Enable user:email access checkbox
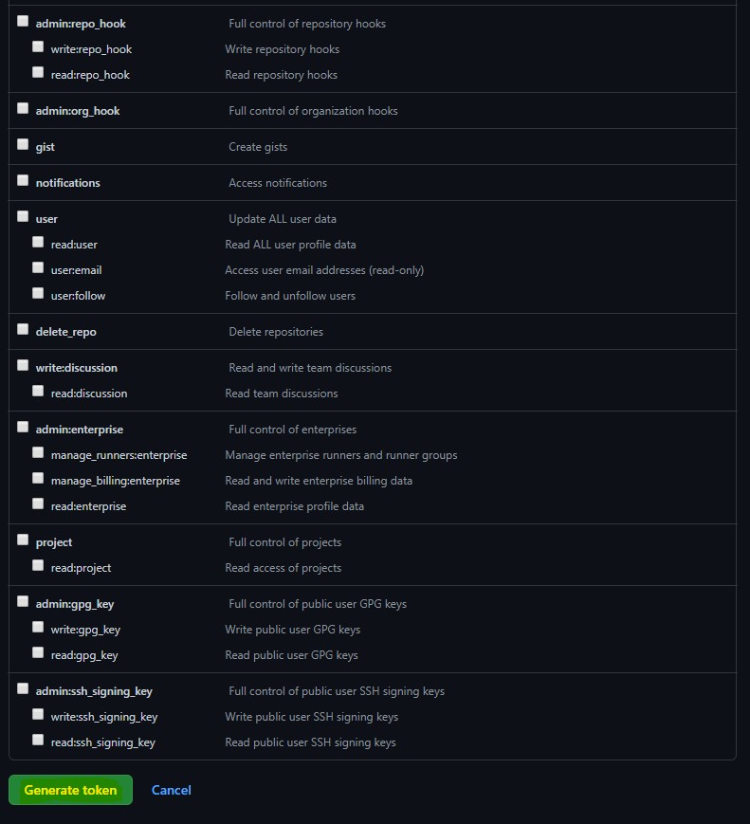The width and height of the screenshot is (750, 824). pos(38,267)
